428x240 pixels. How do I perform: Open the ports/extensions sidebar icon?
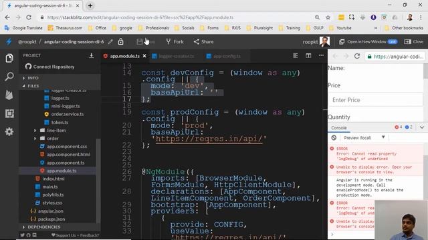9,113
